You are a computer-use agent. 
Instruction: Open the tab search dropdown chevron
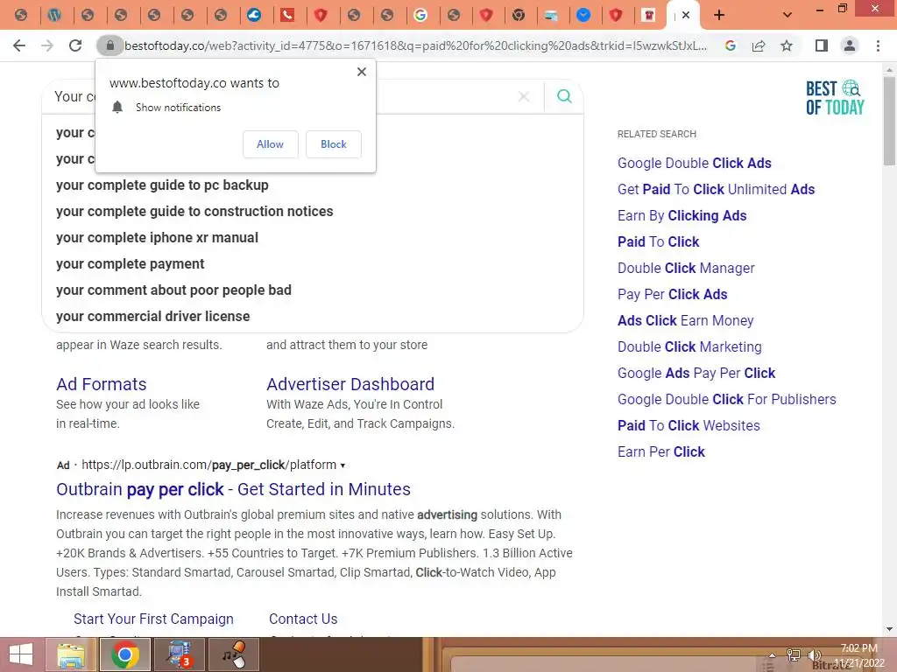[788, 15]
